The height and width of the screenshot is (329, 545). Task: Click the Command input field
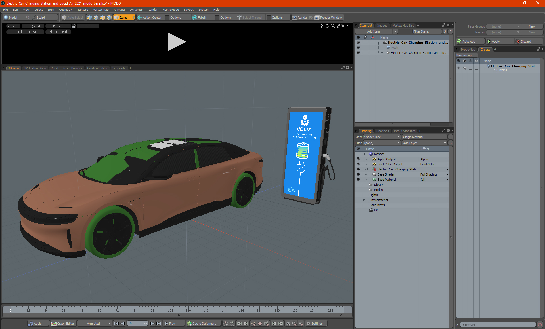click(x=498, y=325)
